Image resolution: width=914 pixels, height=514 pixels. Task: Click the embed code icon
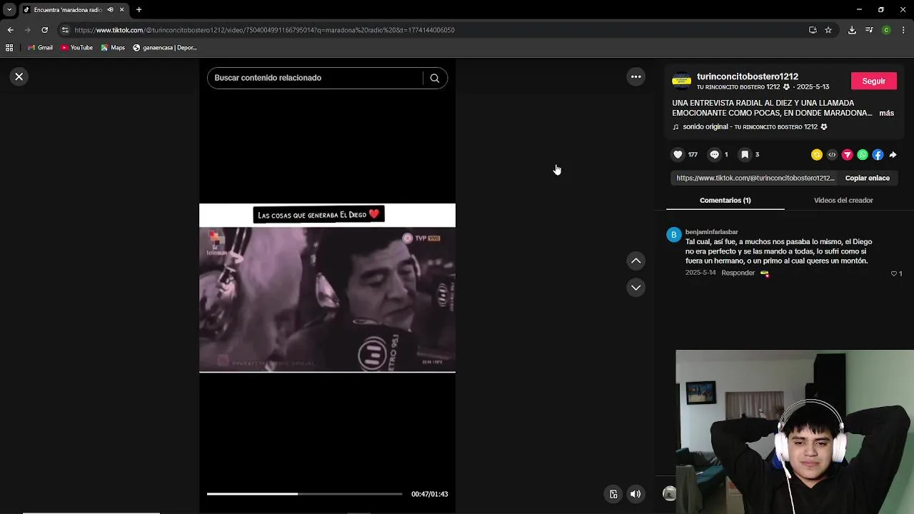tap(832, 155)
